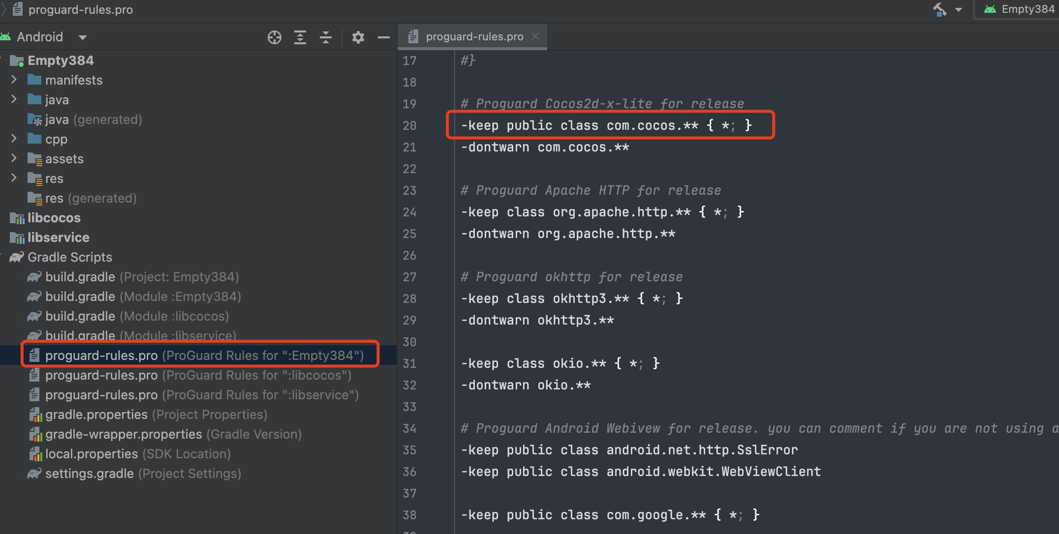This screenshot has width=1059, height=534.
Task: Open the Empty384 run configuration dropdown
Action: pyautogui.click(x=1019, y=9)
